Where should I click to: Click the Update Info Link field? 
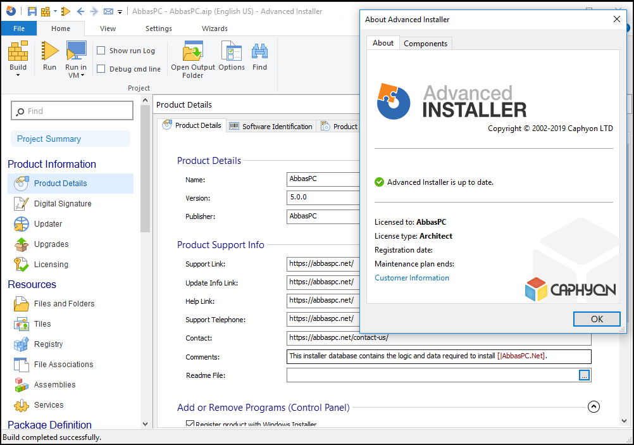(x=323, y=282)
